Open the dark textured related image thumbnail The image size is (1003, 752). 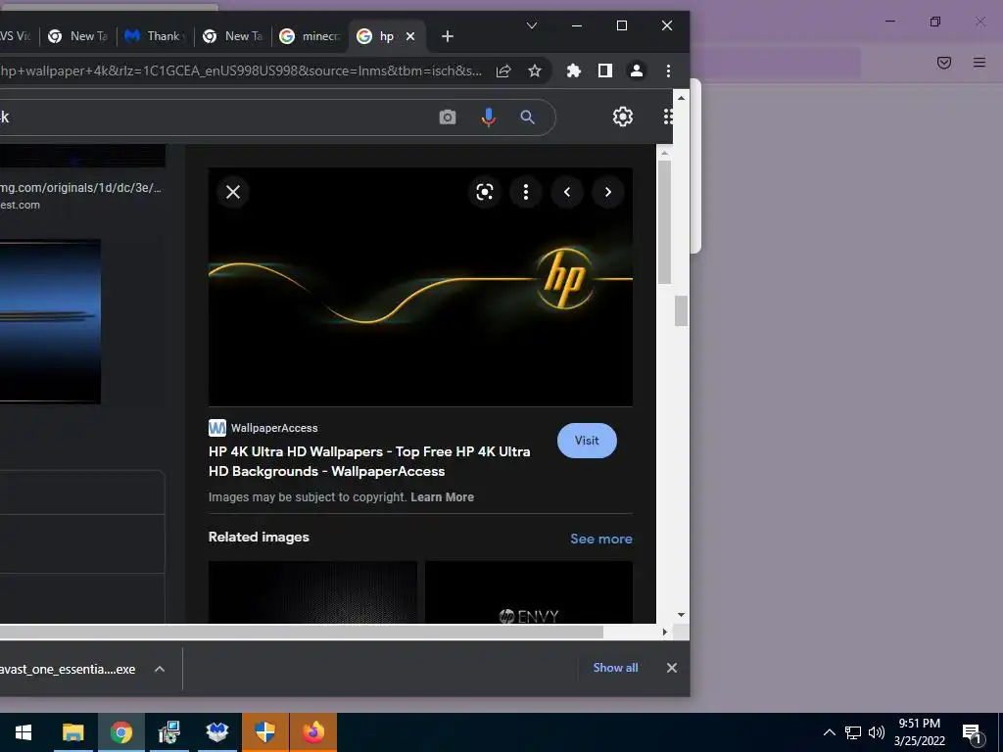(312, 592)
